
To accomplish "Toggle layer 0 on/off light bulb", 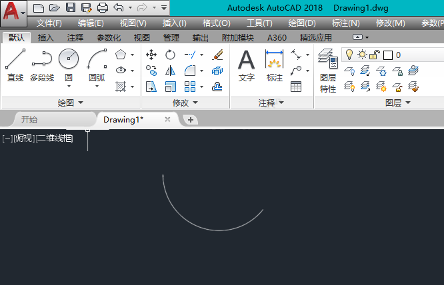I will [349, 55].
